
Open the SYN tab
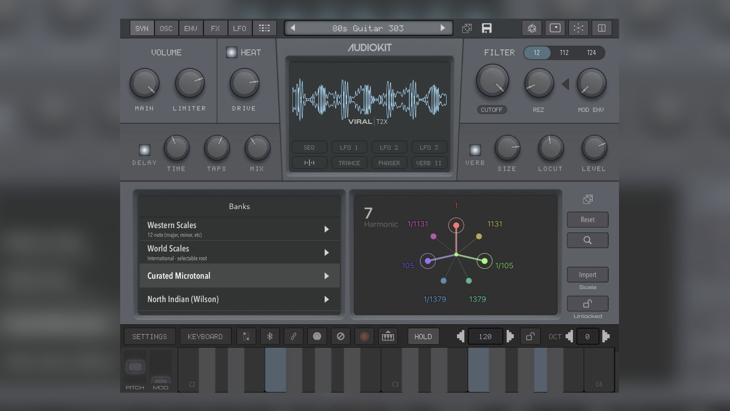142,28
